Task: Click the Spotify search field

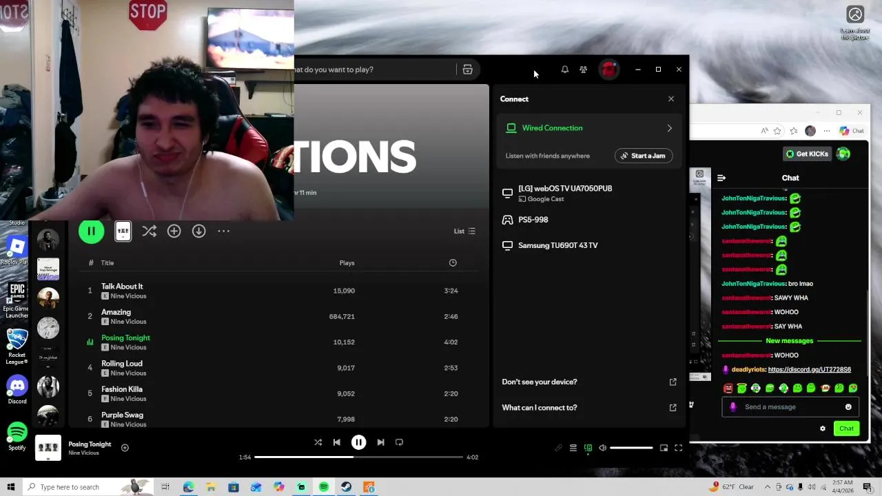Action: 372,70
